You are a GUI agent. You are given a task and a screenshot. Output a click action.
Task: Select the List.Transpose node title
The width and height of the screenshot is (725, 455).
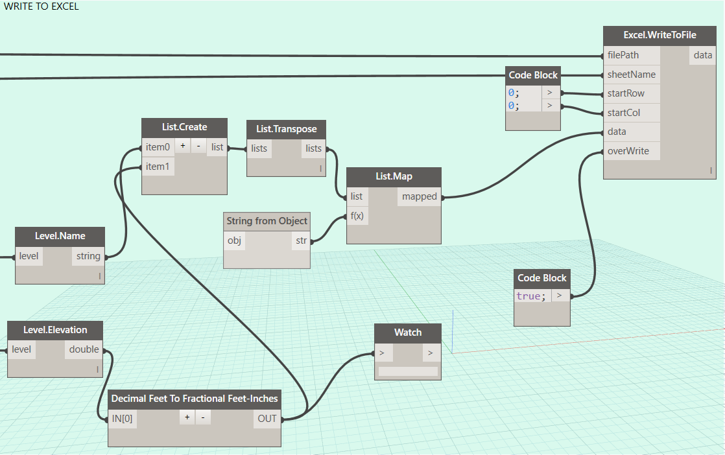pyautogui.click(x=286, y=130)
